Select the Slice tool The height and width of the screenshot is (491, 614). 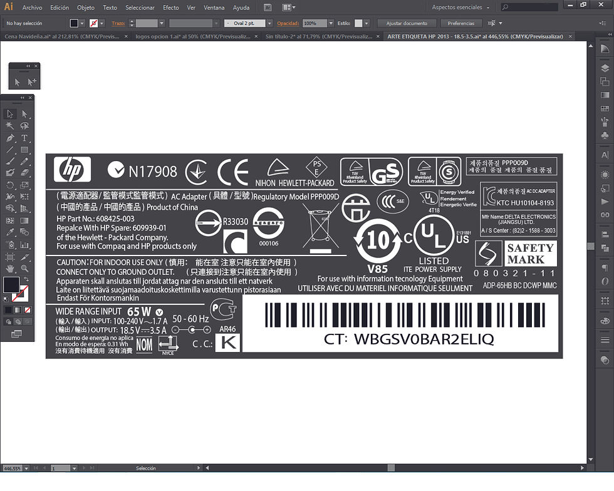[24, 257]
